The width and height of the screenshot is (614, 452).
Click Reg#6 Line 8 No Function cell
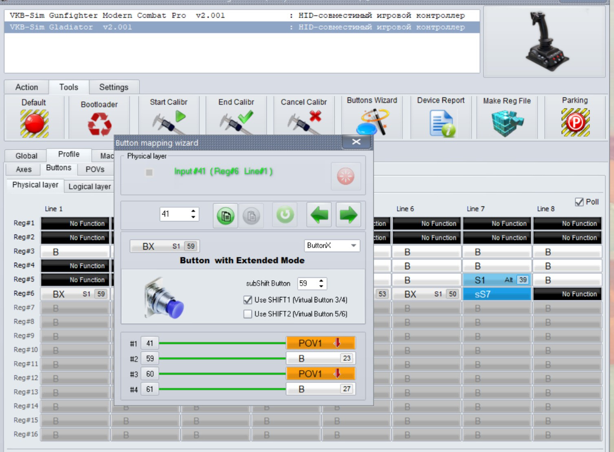[567, 294]
